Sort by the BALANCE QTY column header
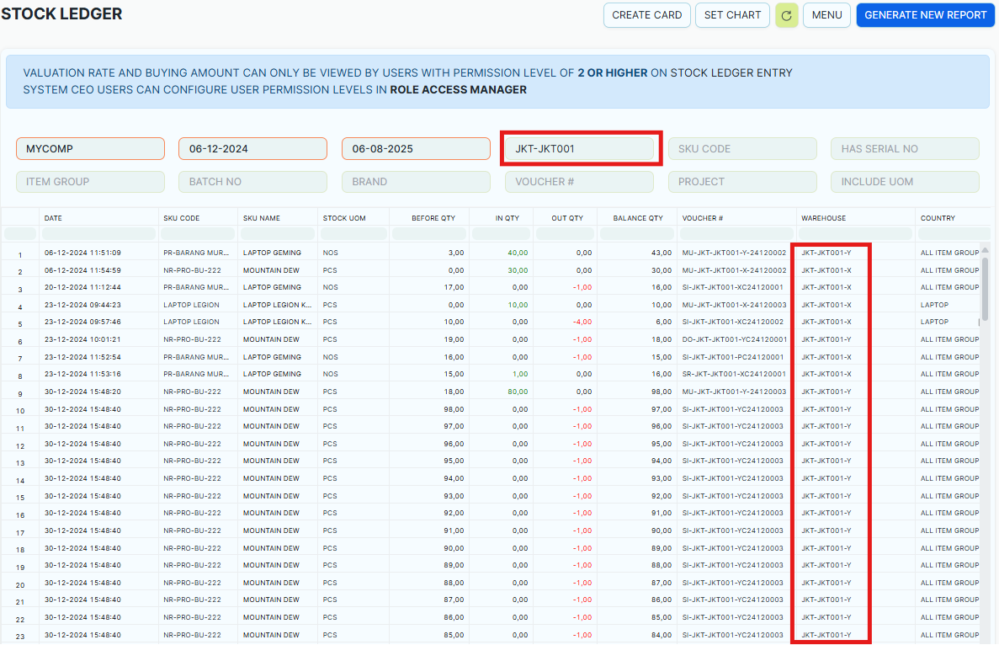This screenshot has width=999, height=645. (638, 218)
